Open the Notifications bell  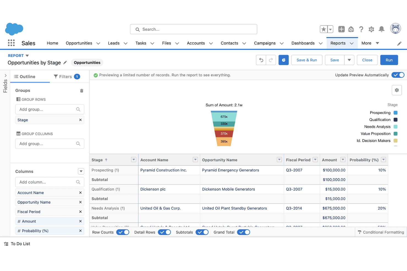tap(381, 29)
